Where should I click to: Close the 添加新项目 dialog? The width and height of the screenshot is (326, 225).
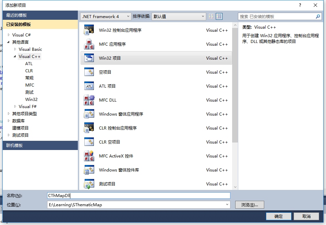(x=315, y=5)
